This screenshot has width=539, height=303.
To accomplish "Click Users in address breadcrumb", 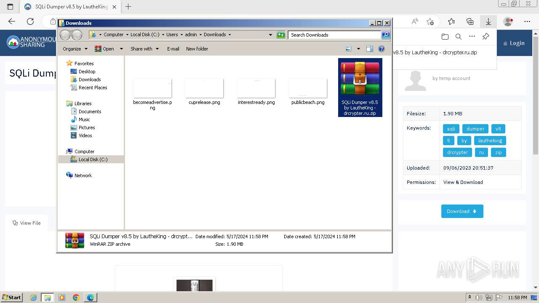I will click(x=172, y=35).
